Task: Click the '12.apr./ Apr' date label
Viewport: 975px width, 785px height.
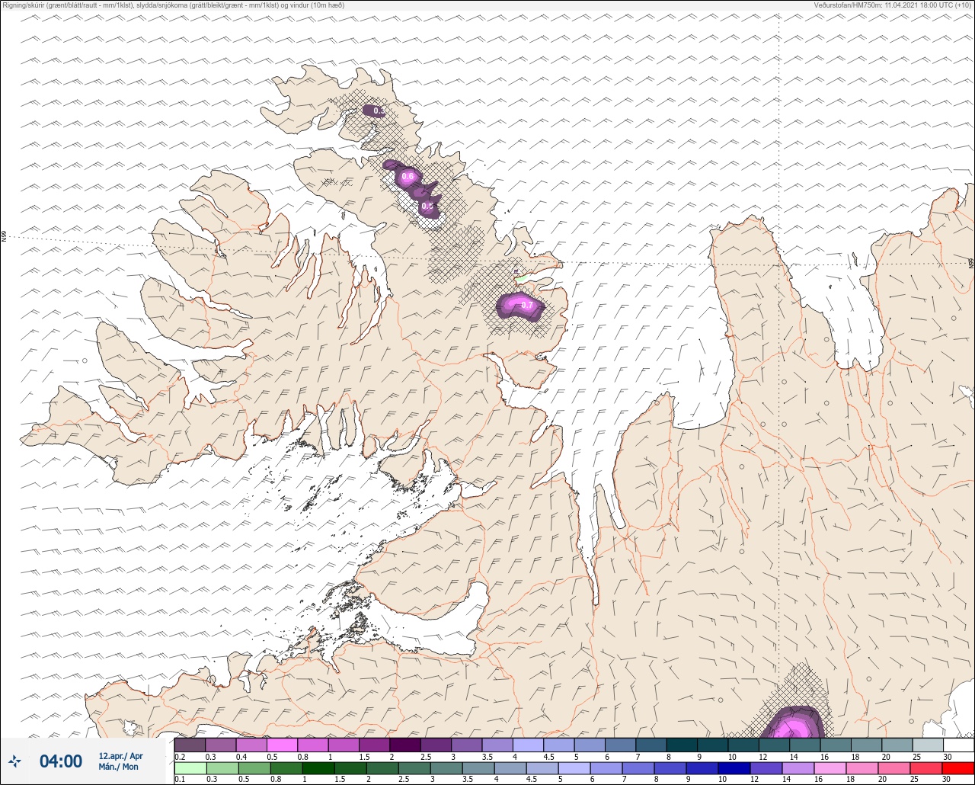Action: pyautogui.click(x=120, y=756)
